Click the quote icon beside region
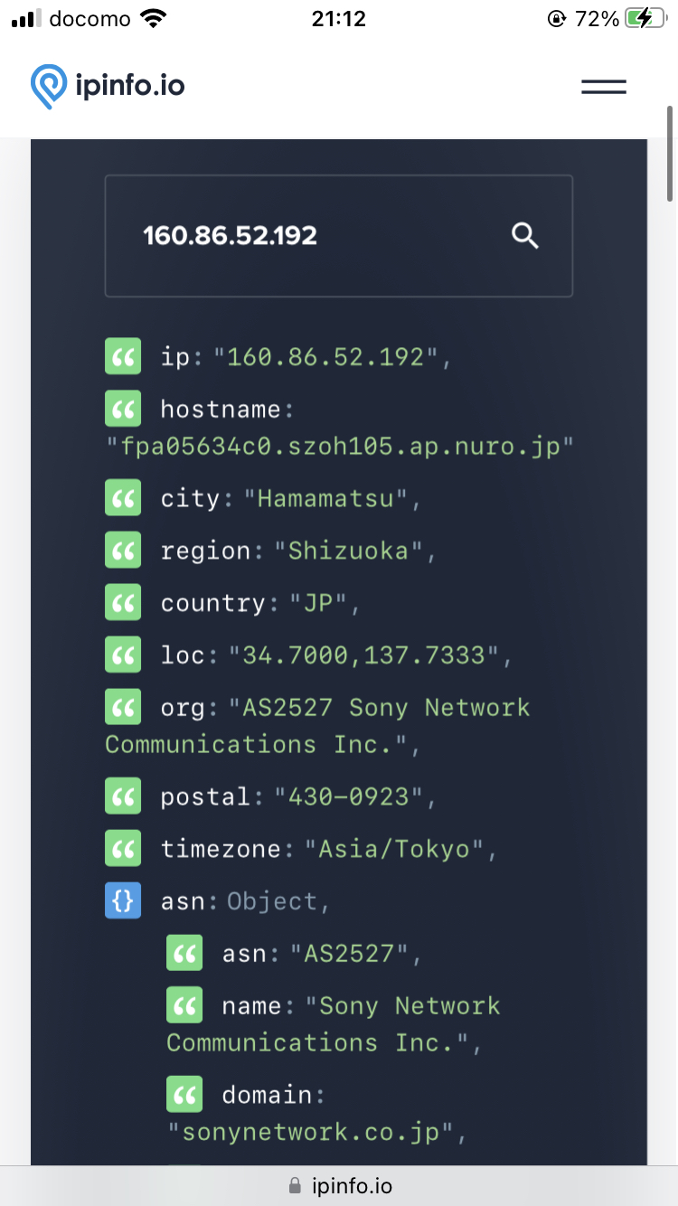The width and height of the screenshot is (678, 1206). [x=123, y=551]
